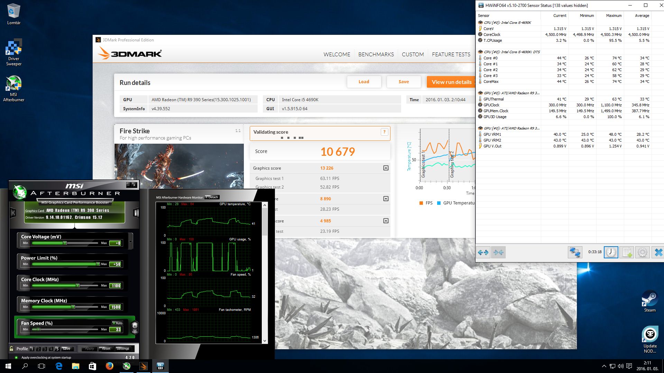Reset HWiNFO min/max with clock button

coord(611,252)
